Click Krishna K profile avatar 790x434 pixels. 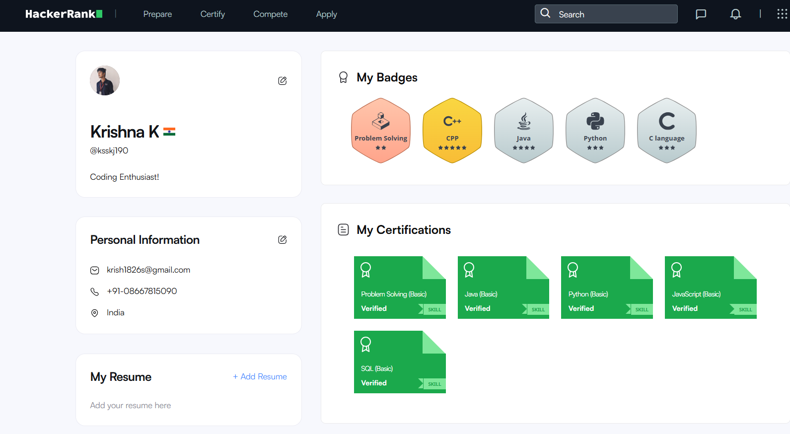click(x=105, y=80)
